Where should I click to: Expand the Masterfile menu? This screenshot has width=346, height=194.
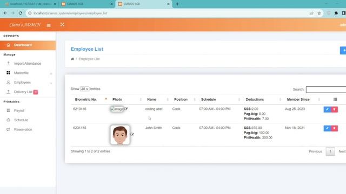tap(28, 73)
